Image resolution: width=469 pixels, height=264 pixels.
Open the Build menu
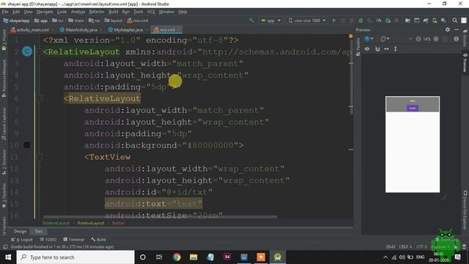tap(113, 12)
